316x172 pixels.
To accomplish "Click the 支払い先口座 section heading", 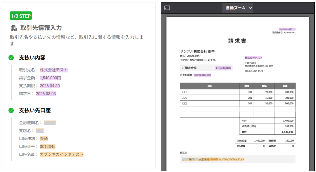I will point(35,110).
